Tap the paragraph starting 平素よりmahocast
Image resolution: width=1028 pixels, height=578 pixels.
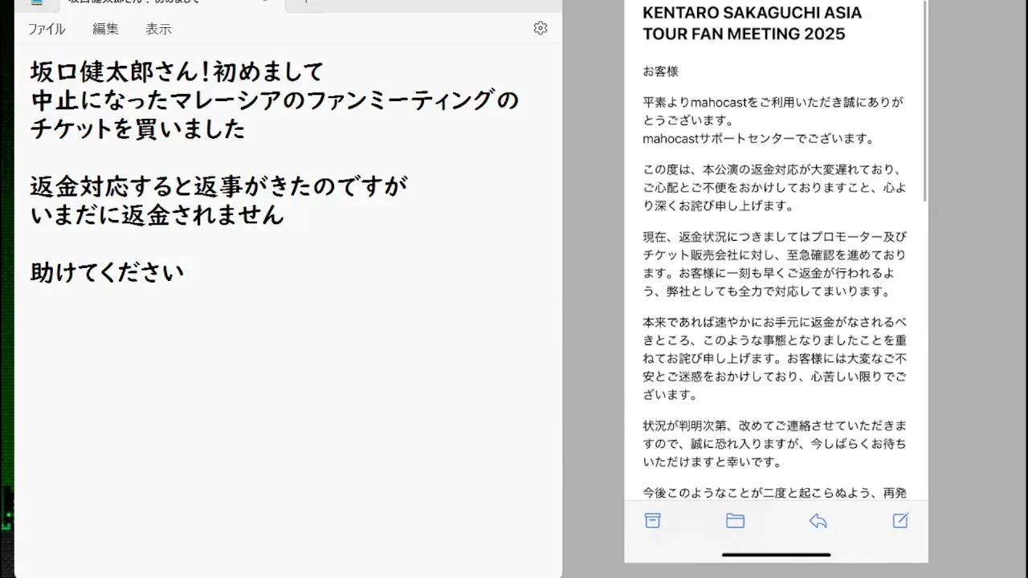click(x=773, y=112)
